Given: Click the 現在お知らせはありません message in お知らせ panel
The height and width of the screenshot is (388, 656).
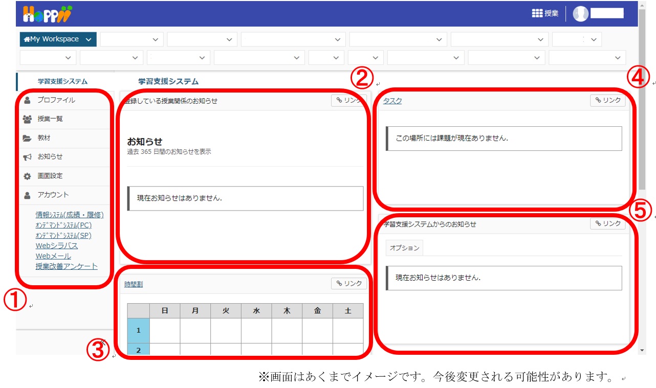Looking at the screenshot, I should 245,198.
